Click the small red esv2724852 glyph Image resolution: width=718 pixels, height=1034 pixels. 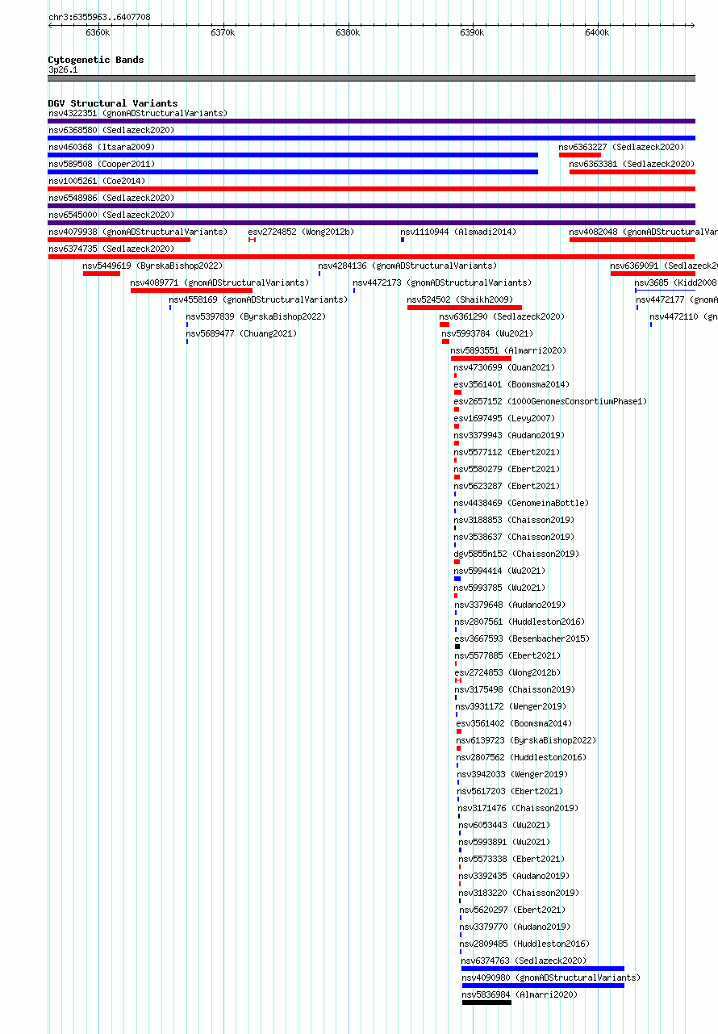point(253,240)
